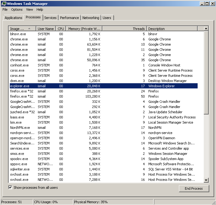Click the scrollbar up arrow

pos(206,29)
